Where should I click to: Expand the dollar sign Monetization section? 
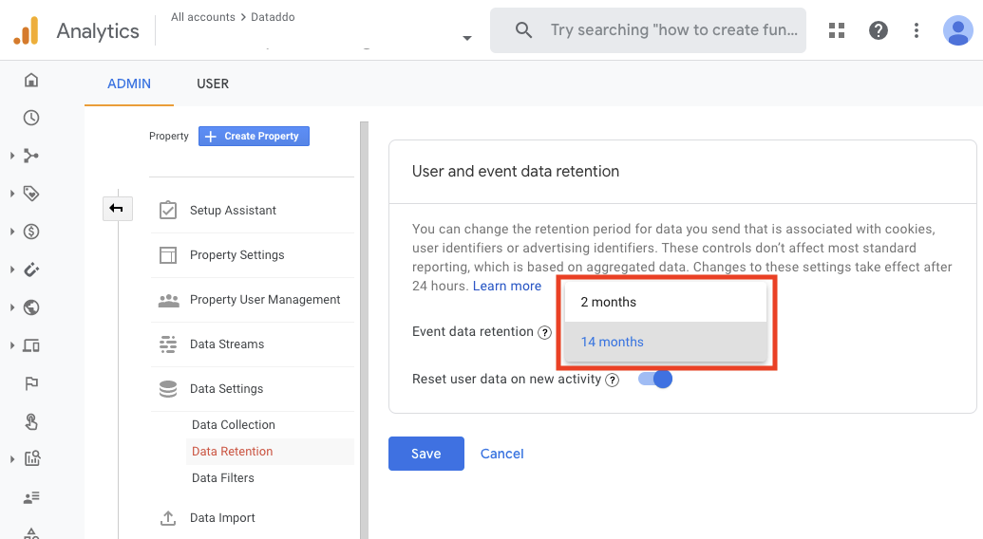pyautogui.click(x=31, y=232)
